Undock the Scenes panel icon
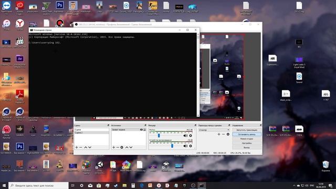This screenshot has height=189, width=336. point(108,125)
